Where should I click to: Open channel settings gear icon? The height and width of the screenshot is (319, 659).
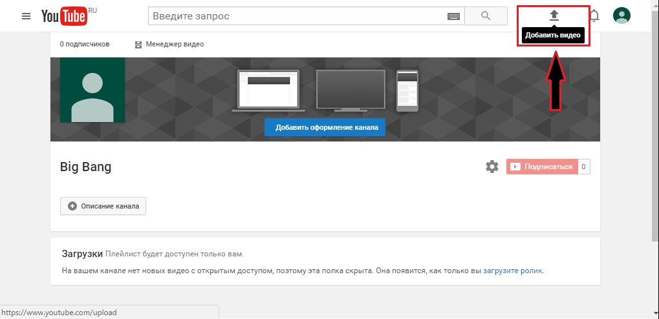coord(492,167)
